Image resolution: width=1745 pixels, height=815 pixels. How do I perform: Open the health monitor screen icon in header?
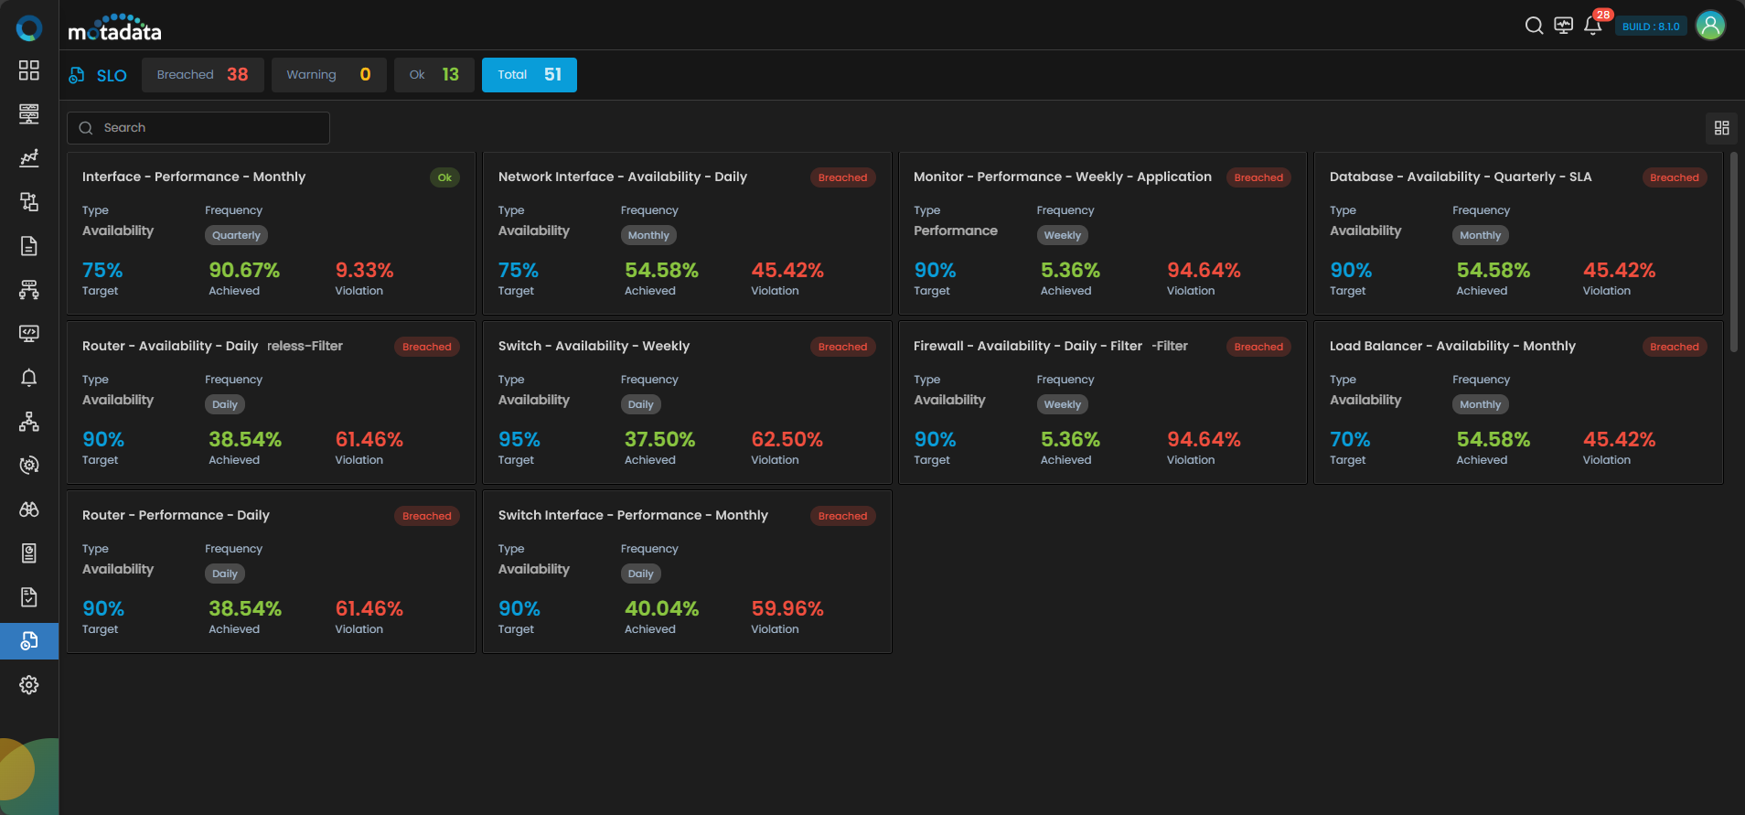1564,26
